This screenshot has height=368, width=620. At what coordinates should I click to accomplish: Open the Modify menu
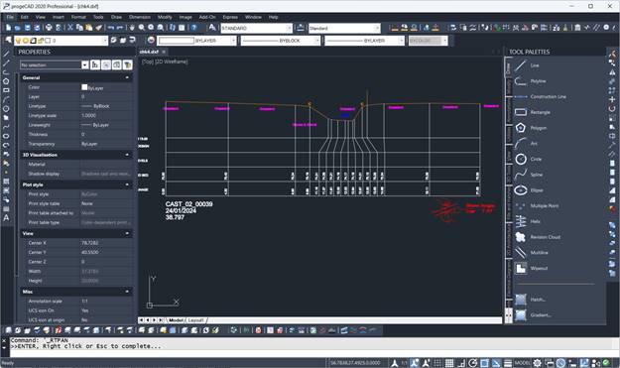[x=165, y=17]
